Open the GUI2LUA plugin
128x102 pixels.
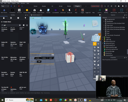(19, 11)
